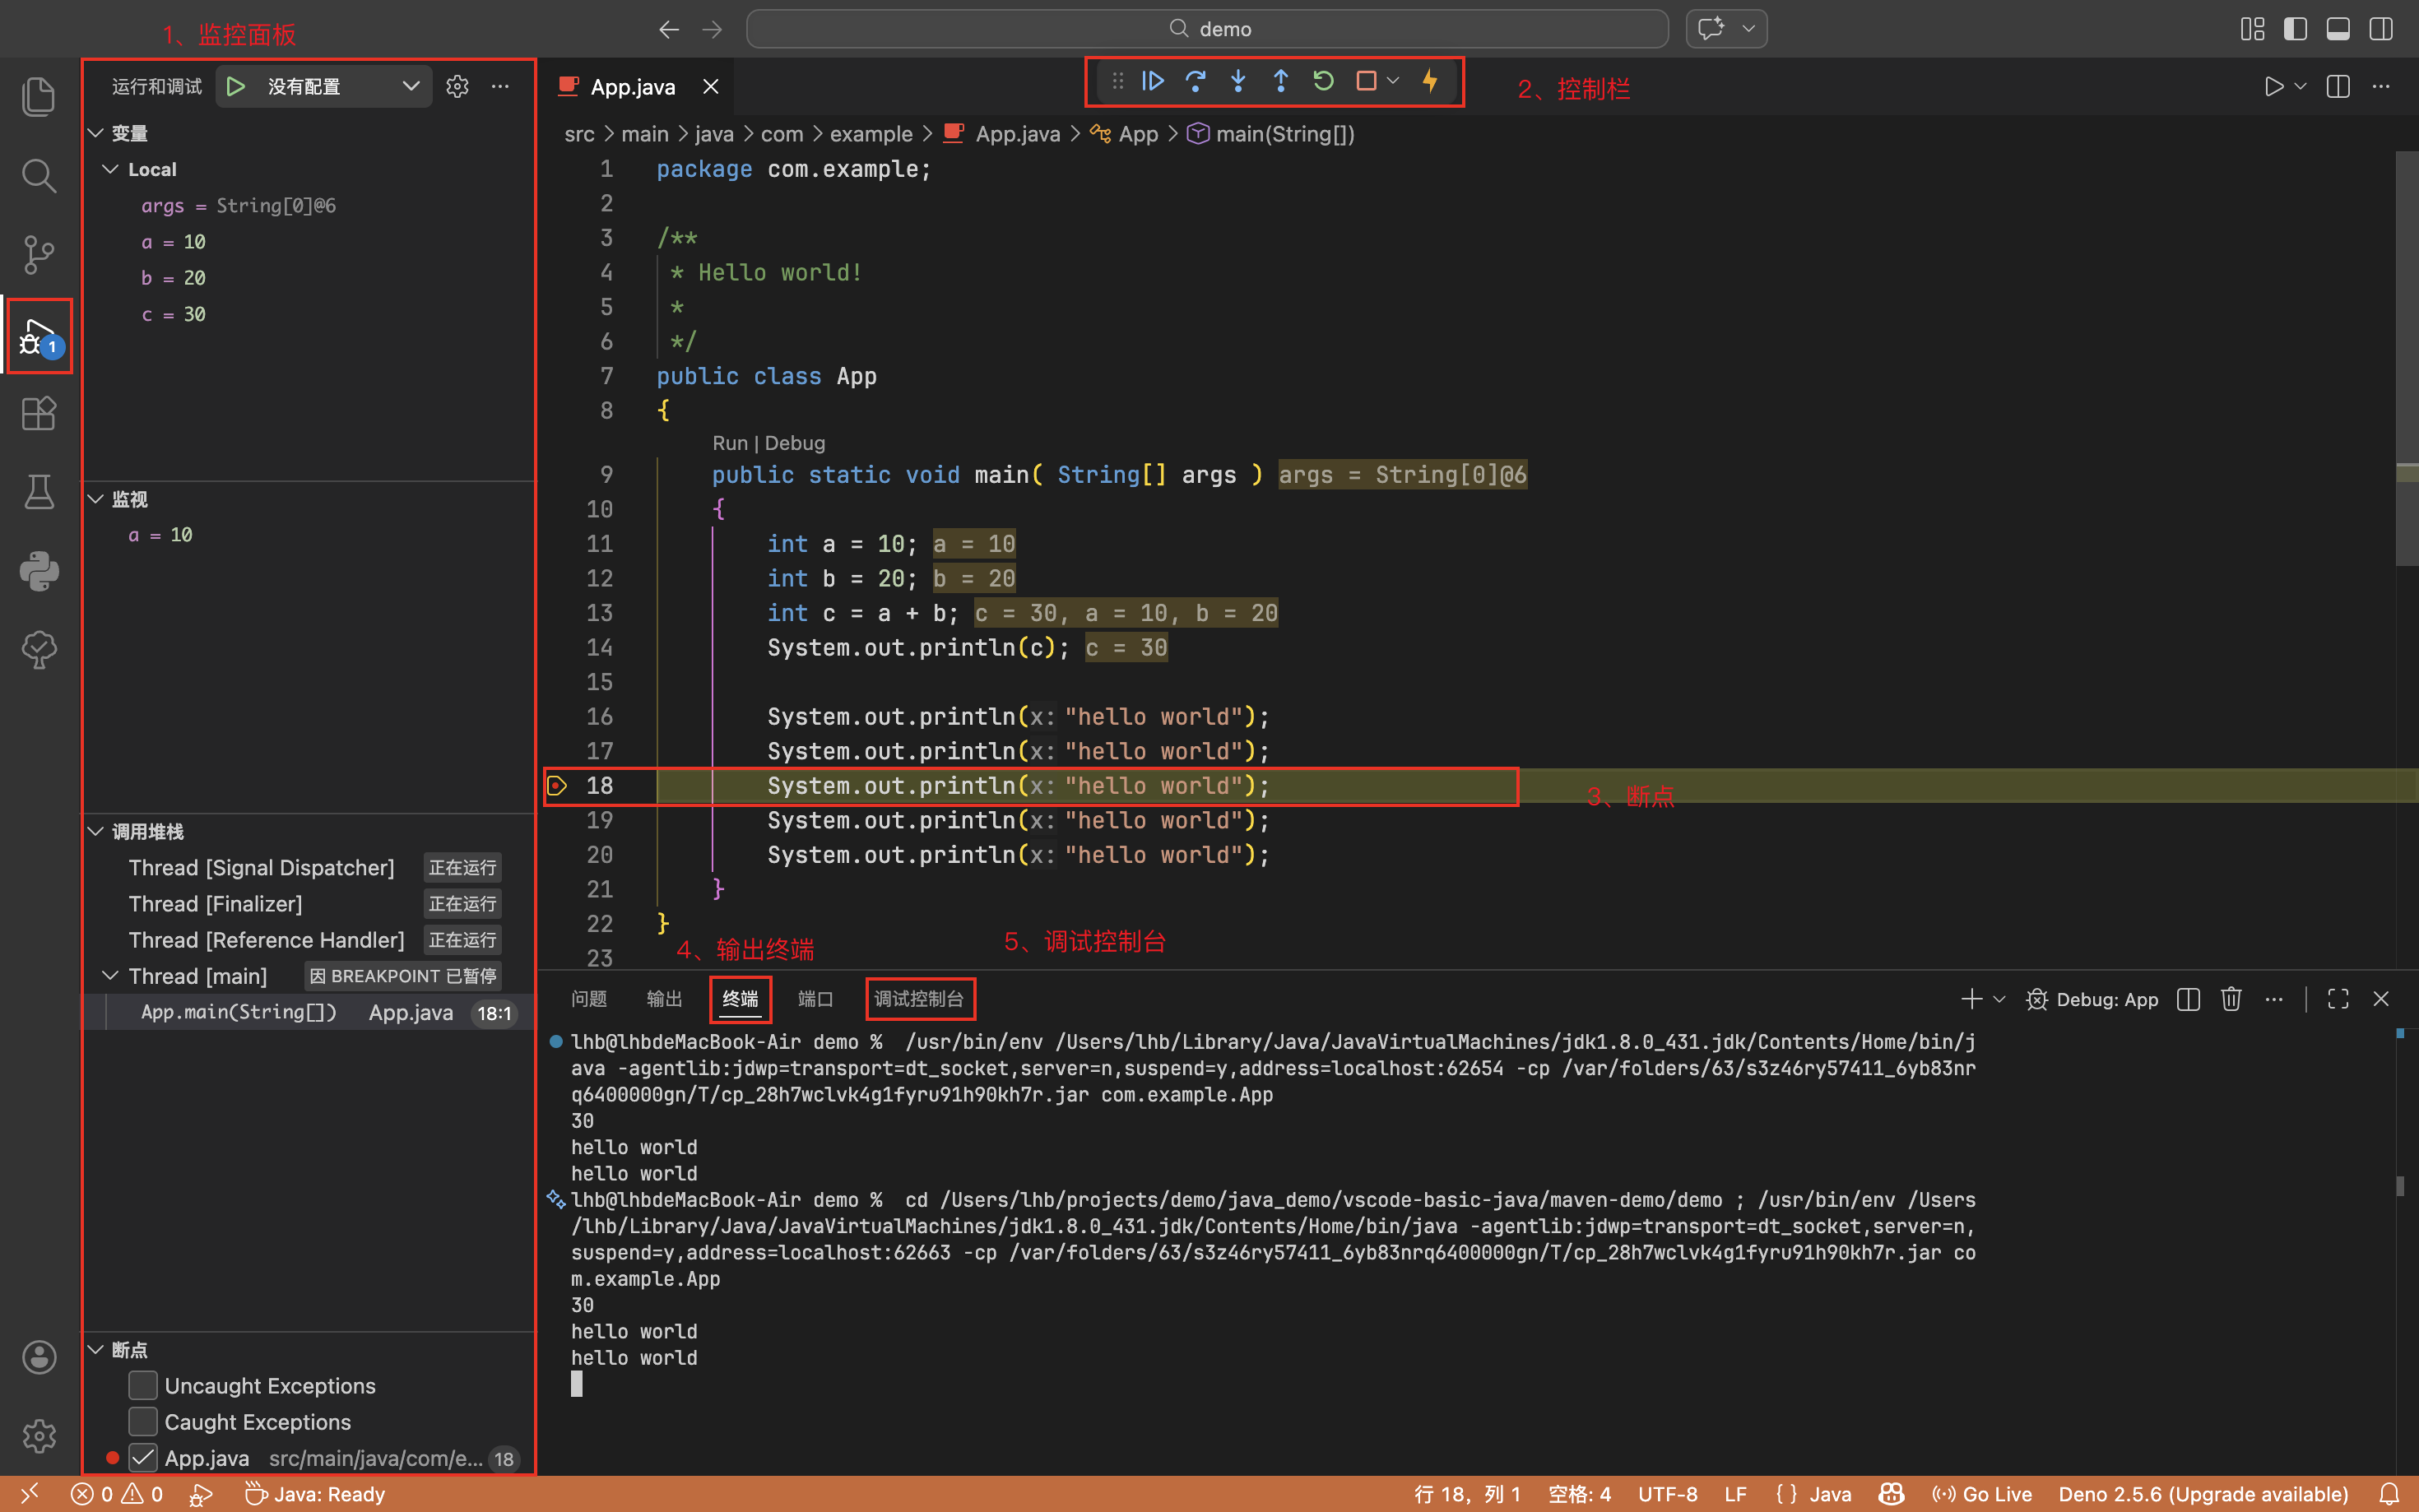Split the terminal pane
Image resolution: width=2419 pixels, height=1512 pixels.
pyautogui.click(x=2188, y=999)
